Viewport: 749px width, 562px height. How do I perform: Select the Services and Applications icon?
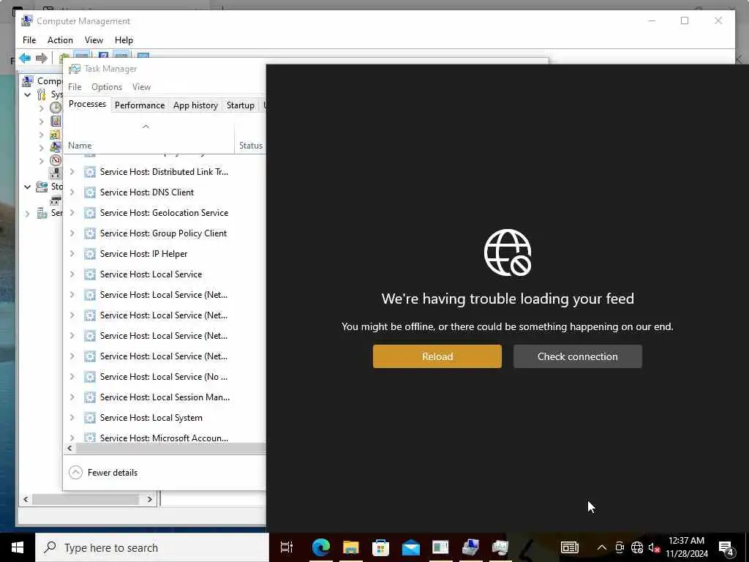pos(42,213)
